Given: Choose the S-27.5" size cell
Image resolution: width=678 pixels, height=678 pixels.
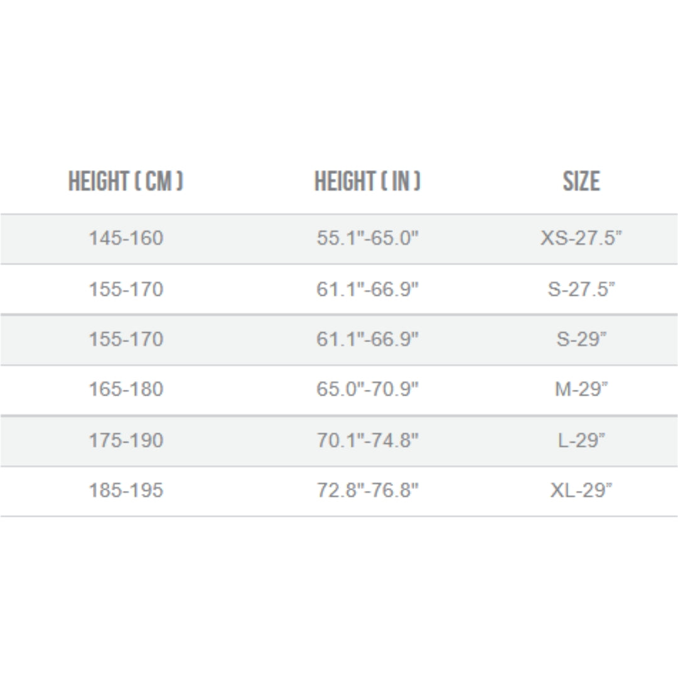Looking at the screenshot, I should (x=581, y=289).
